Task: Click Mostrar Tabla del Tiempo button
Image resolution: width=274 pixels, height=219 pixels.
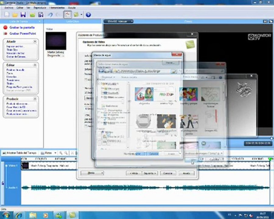Action: pyautogui.click(x=19, y=153)
